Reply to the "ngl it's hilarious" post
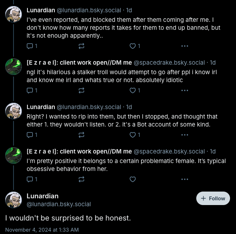Viewport: 236px width, 234px height. click(x=32, y=90)
